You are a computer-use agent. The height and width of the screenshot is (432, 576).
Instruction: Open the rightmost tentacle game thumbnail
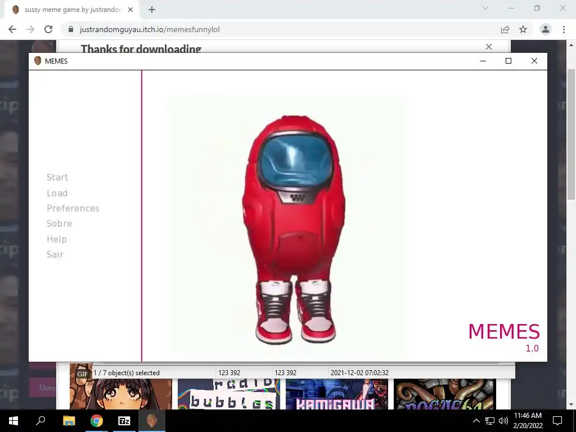click(x=445, y=394)
